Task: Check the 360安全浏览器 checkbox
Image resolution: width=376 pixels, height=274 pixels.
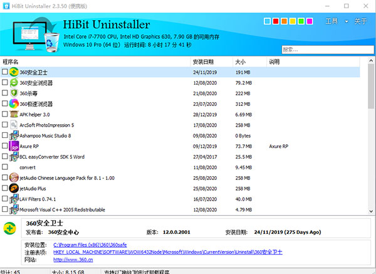Action: [5, 82]
